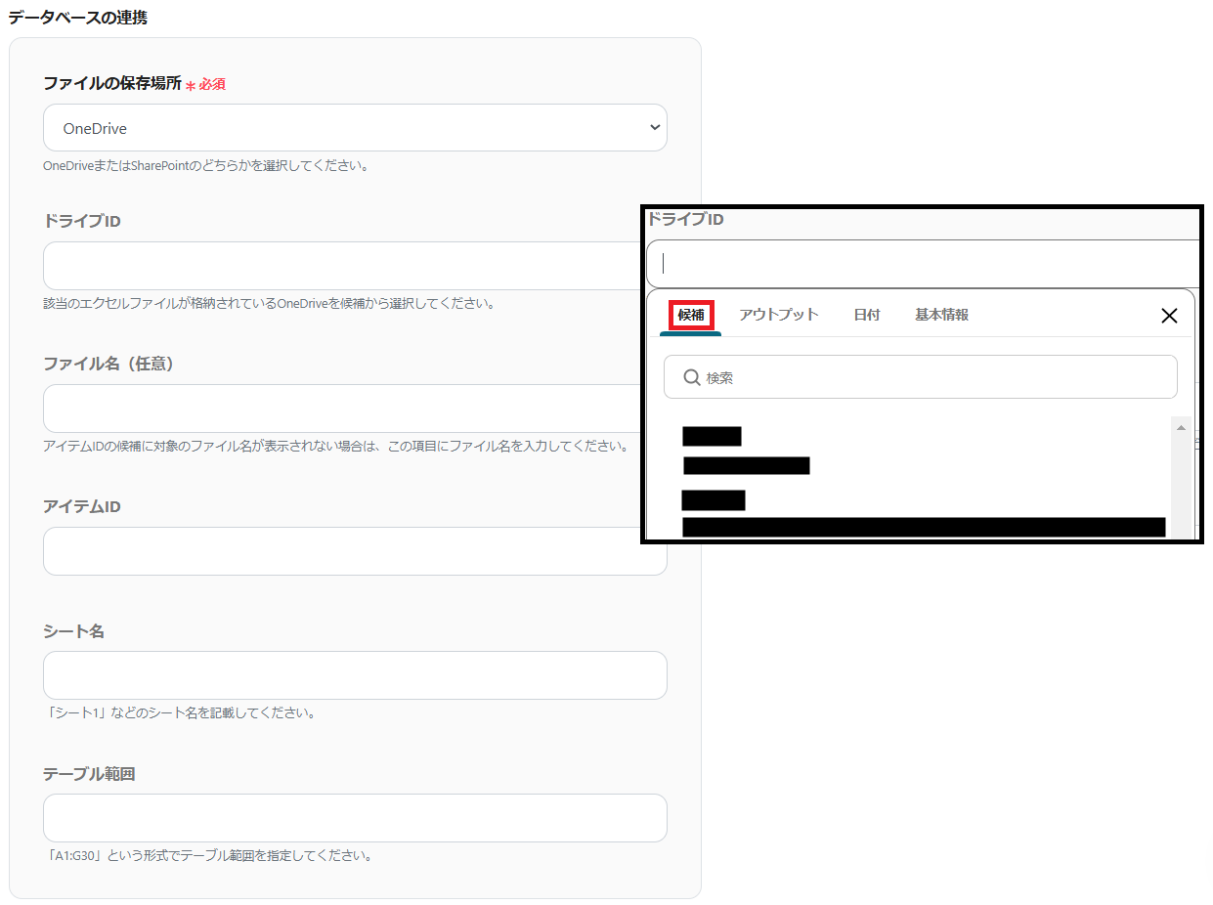Viewport: 1213px width, 905px height.
Task: Click the データベースの連携 heading
Action: coord(78,17)
